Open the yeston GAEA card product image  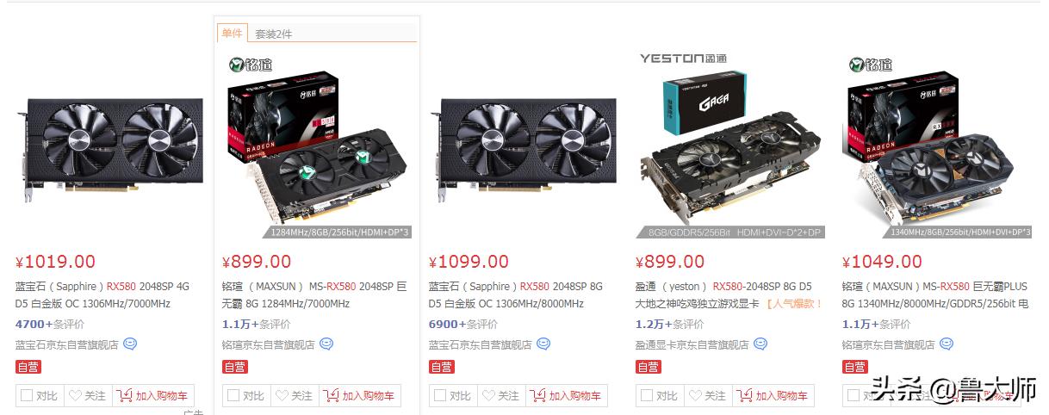point(730,146)
